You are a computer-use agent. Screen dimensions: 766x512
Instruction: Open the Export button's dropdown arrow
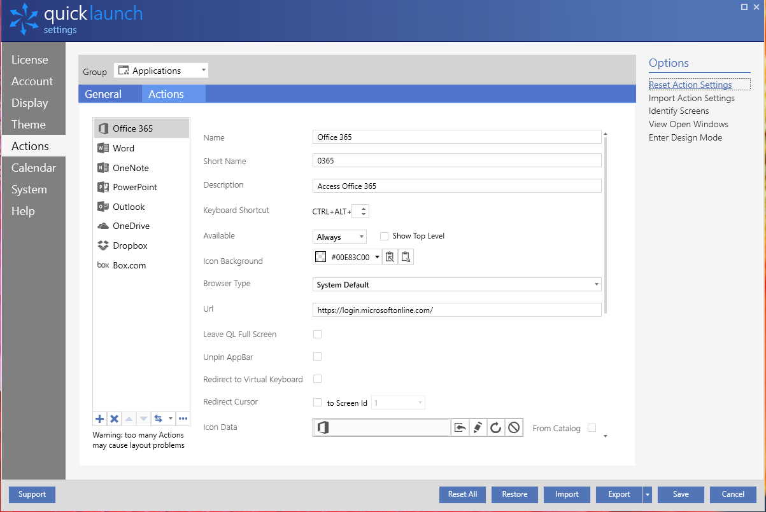[648, 494]
